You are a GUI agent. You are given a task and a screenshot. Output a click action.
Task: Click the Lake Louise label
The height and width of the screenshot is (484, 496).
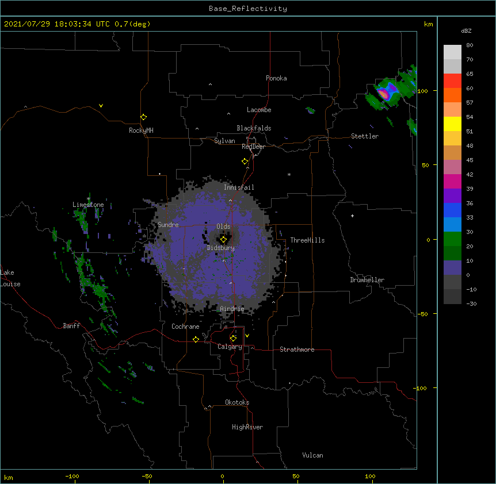click(x=10, y=278)
